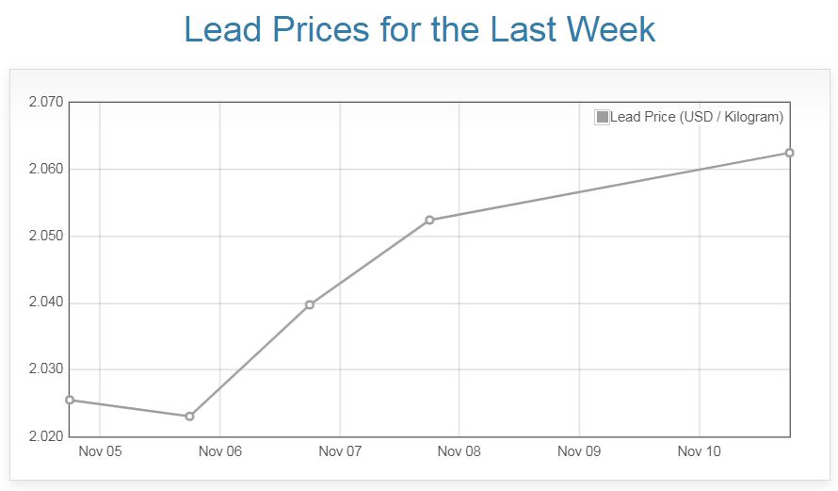
Task: Select the first data point at the chart's left edge
Action: [70, 400]
